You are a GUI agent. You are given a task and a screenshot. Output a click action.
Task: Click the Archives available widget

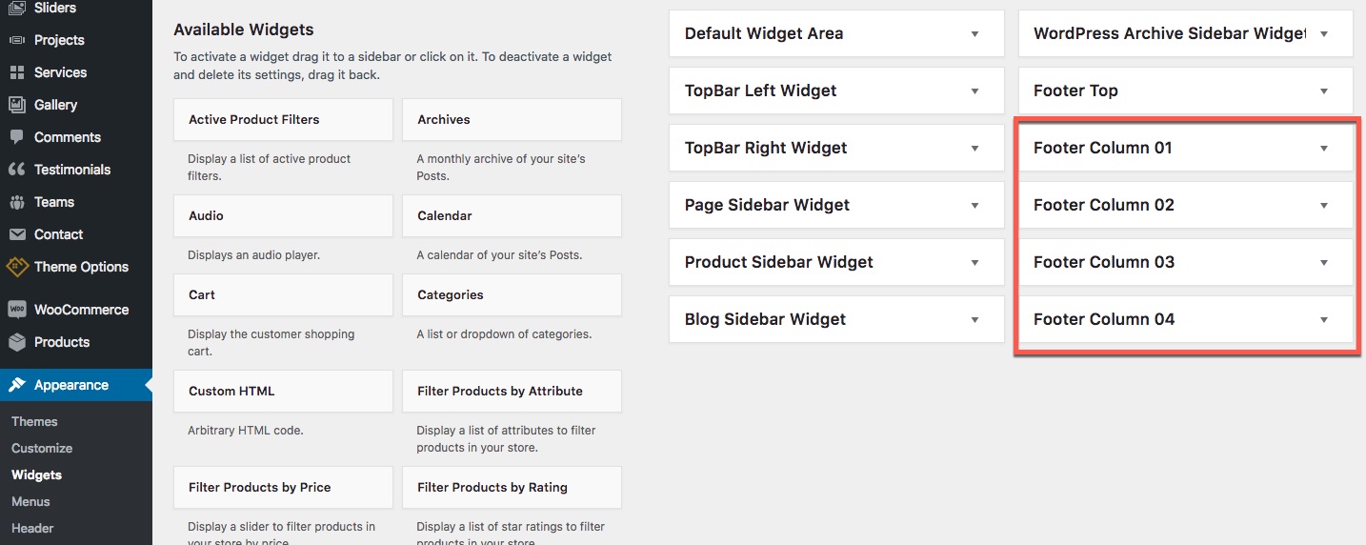[512, 119]
